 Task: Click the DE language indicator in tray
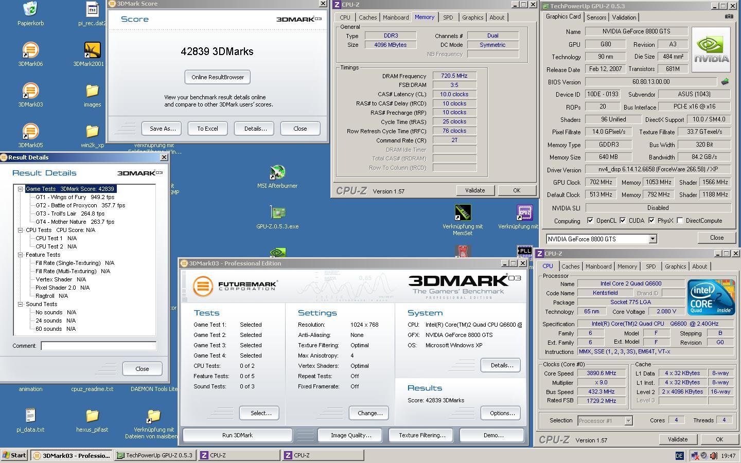click(x=679, y=456)
